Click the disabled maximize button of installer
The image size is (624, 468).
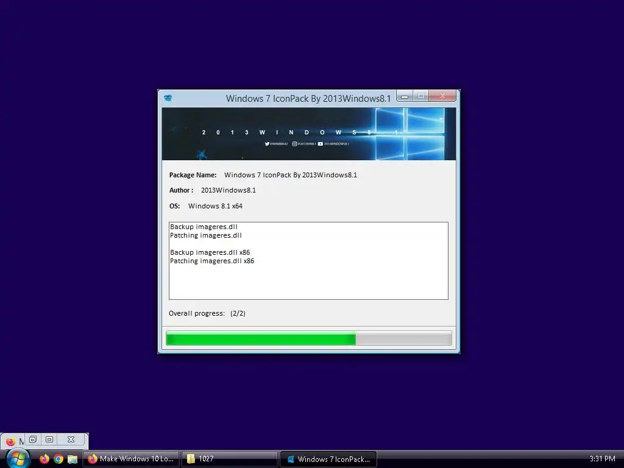coord(420,96)
